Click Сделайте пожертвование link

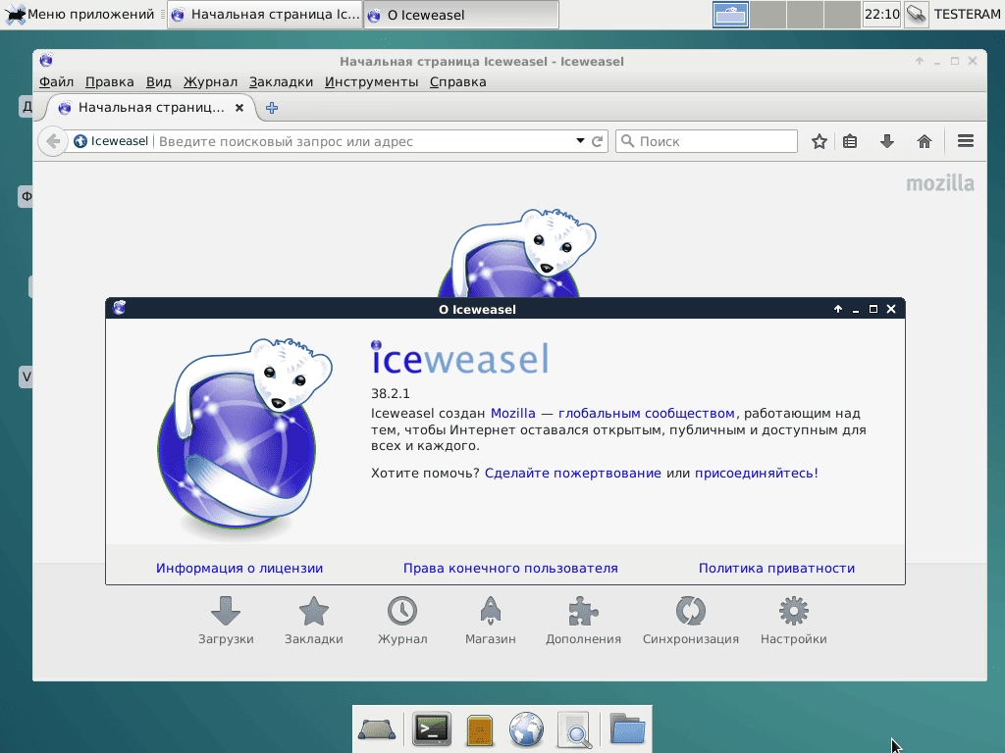pyautogui.click(x=572, y=474)
